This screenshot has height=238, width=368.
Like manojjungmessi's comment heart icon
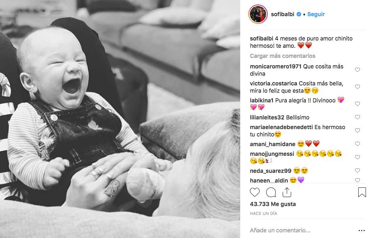coord(357,157)
